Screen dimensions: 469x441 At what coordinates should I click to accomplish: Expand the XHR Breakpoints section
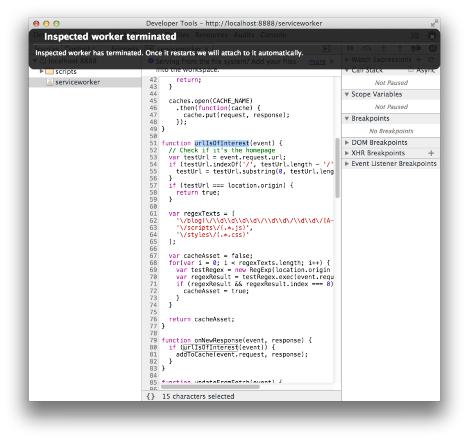click(x=347, y=153)
